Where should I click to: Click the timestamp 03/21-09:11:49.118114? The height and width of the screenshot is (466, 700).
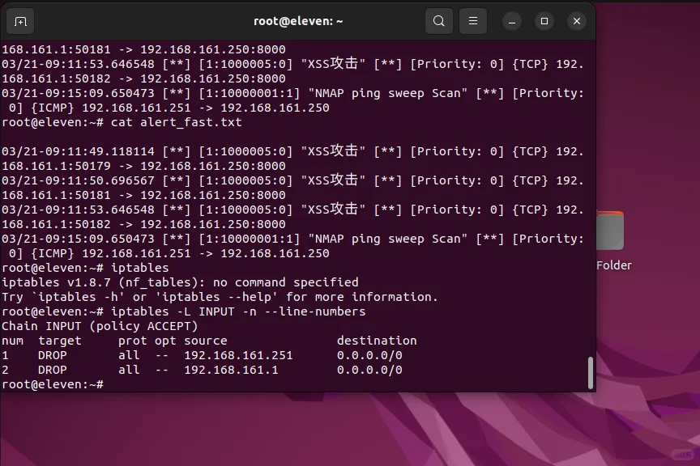click(x=78, y=151)
